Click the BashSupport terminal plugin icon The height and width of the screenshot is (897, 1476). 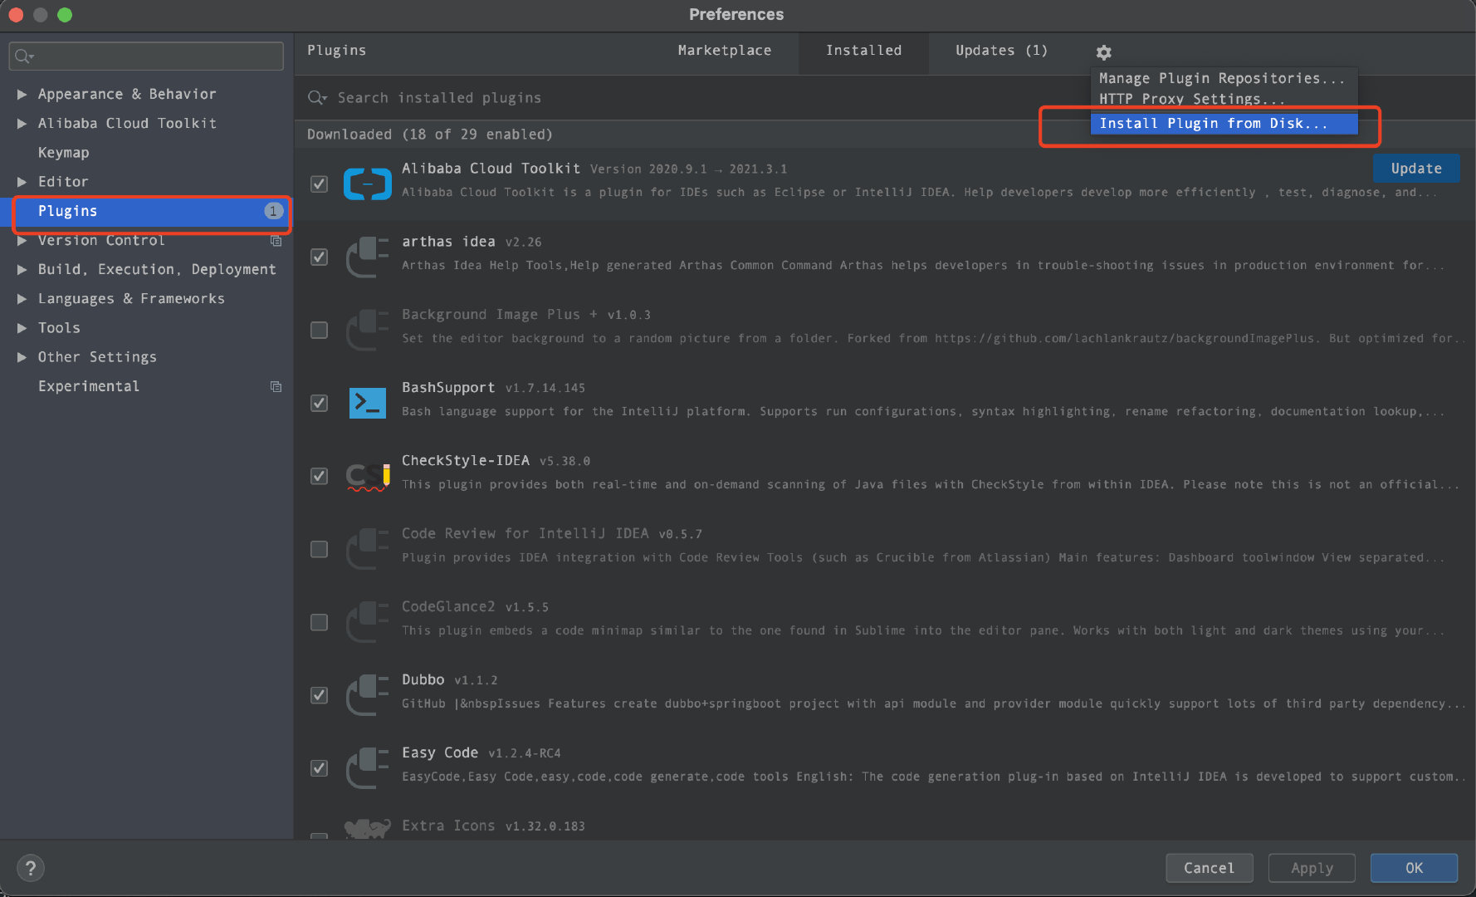pos(367,403)
